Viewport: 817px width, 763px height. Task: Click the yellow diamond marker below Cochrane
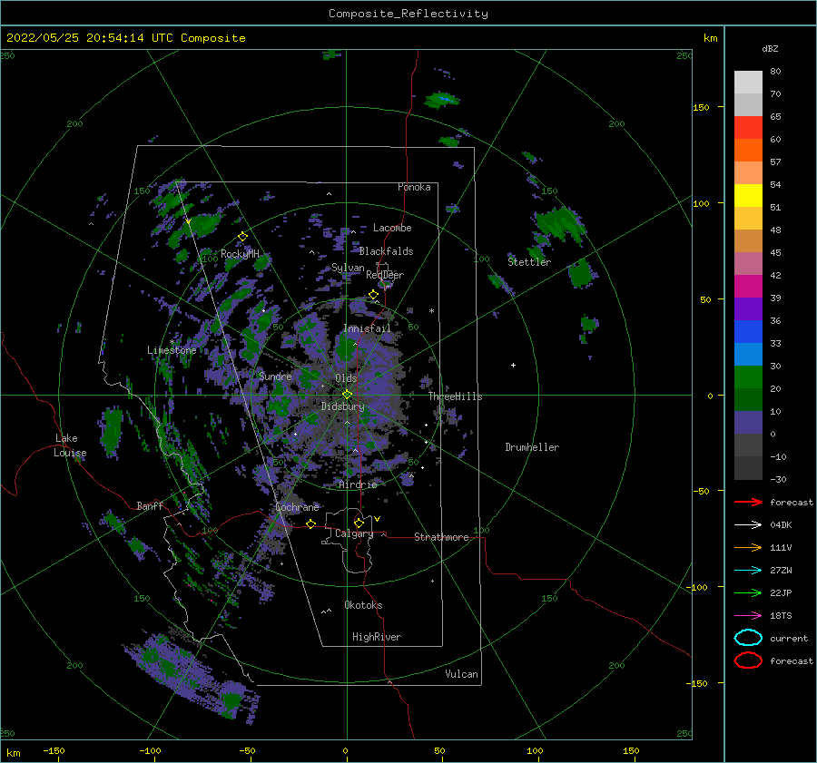(311, 524)
